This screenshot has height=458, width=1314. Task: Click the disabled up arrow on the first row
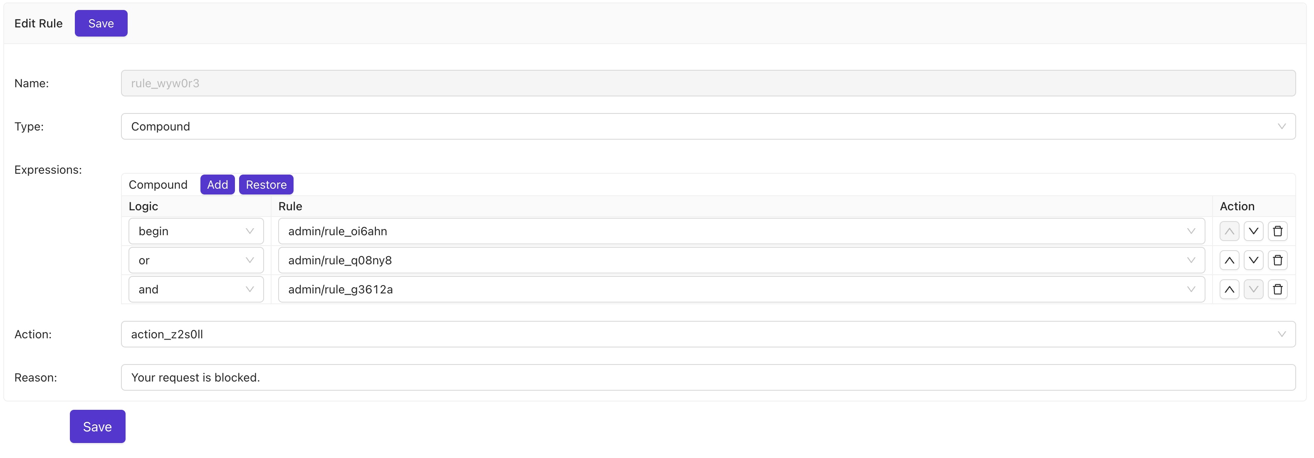tap(1229, 231)
